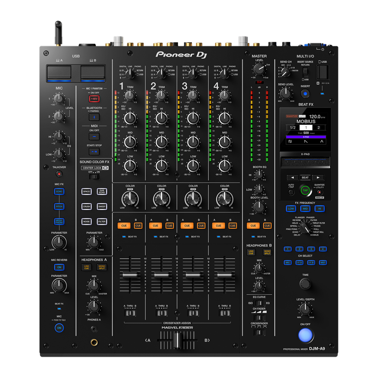Image resolution: width=378 pixels, height=378 pixels.
Task: Flip the CROSSFADER curve switch
Action: click(x=259, y=332)
